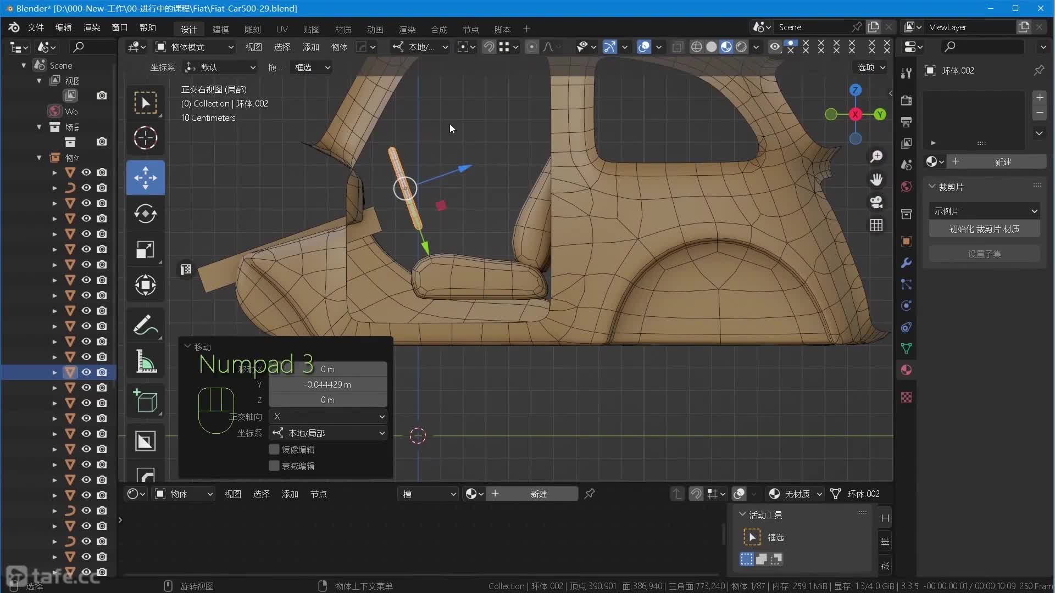The width and height of the screenshot is (1055, 593).
Task: Switch to the 动画 workspace tab
Action: click(x=375, y=29)
